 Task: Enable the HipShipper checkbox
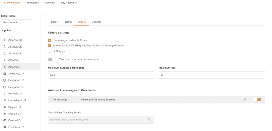coord(49,51)
